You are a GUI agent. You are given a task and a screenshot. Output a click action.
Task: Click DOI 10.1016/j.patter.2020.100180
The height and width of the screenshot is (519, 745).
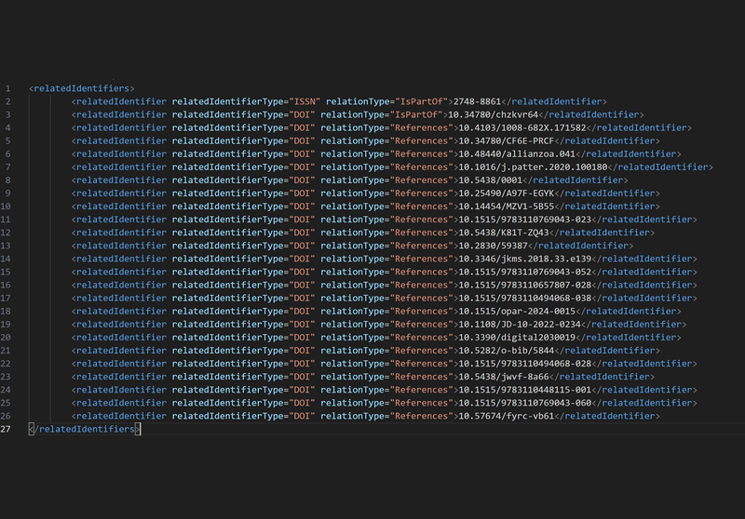point(533,167)
